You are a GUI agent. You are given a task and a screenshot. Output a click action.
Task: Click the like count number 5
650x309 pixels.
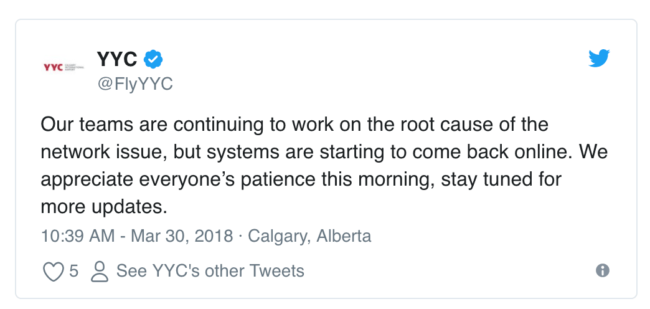pyautogui.click(x=73, y=271)
